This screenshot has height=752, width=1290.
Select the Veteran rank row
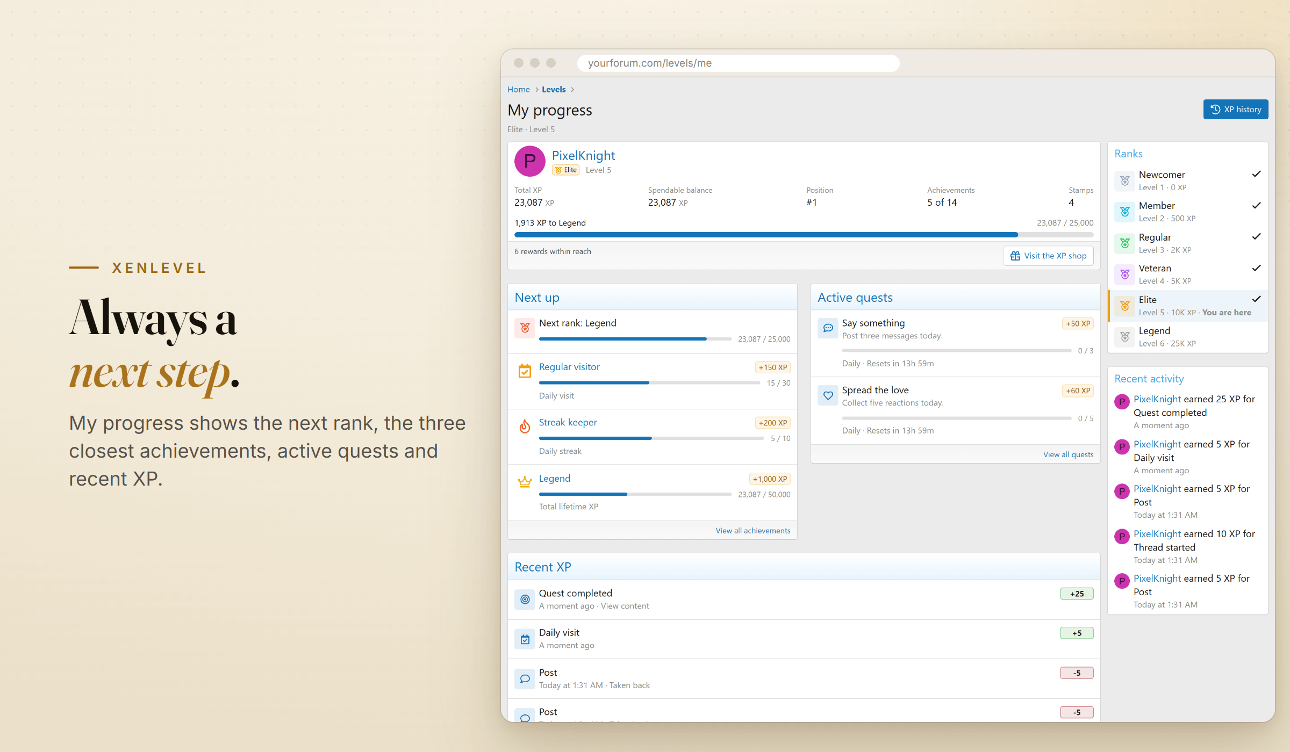tap(1188, 274)
